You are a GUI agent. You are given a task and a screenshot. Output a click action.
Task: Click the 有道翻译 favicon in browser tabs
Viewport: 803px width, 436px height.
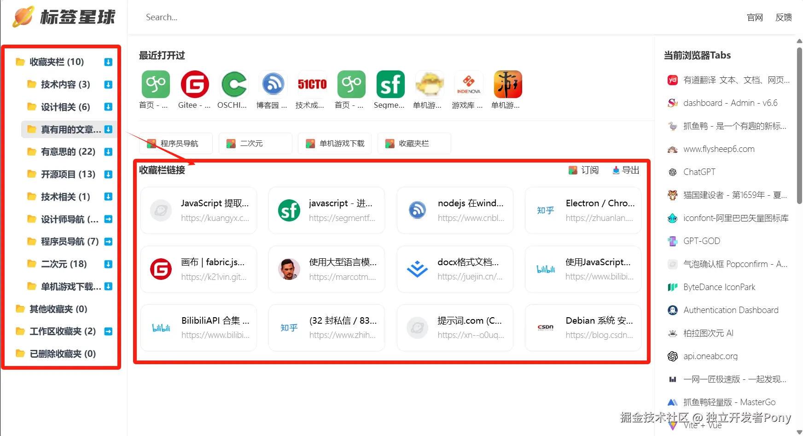[673, 80]
